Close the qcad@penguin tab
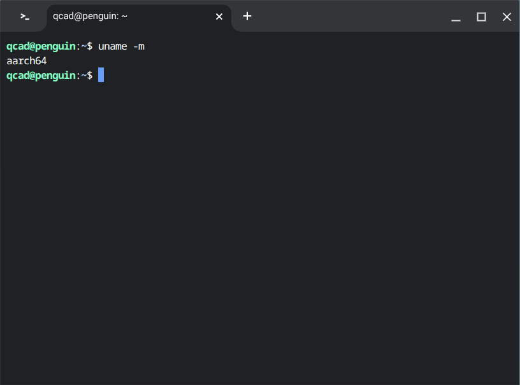 click(x=219, y=17)
